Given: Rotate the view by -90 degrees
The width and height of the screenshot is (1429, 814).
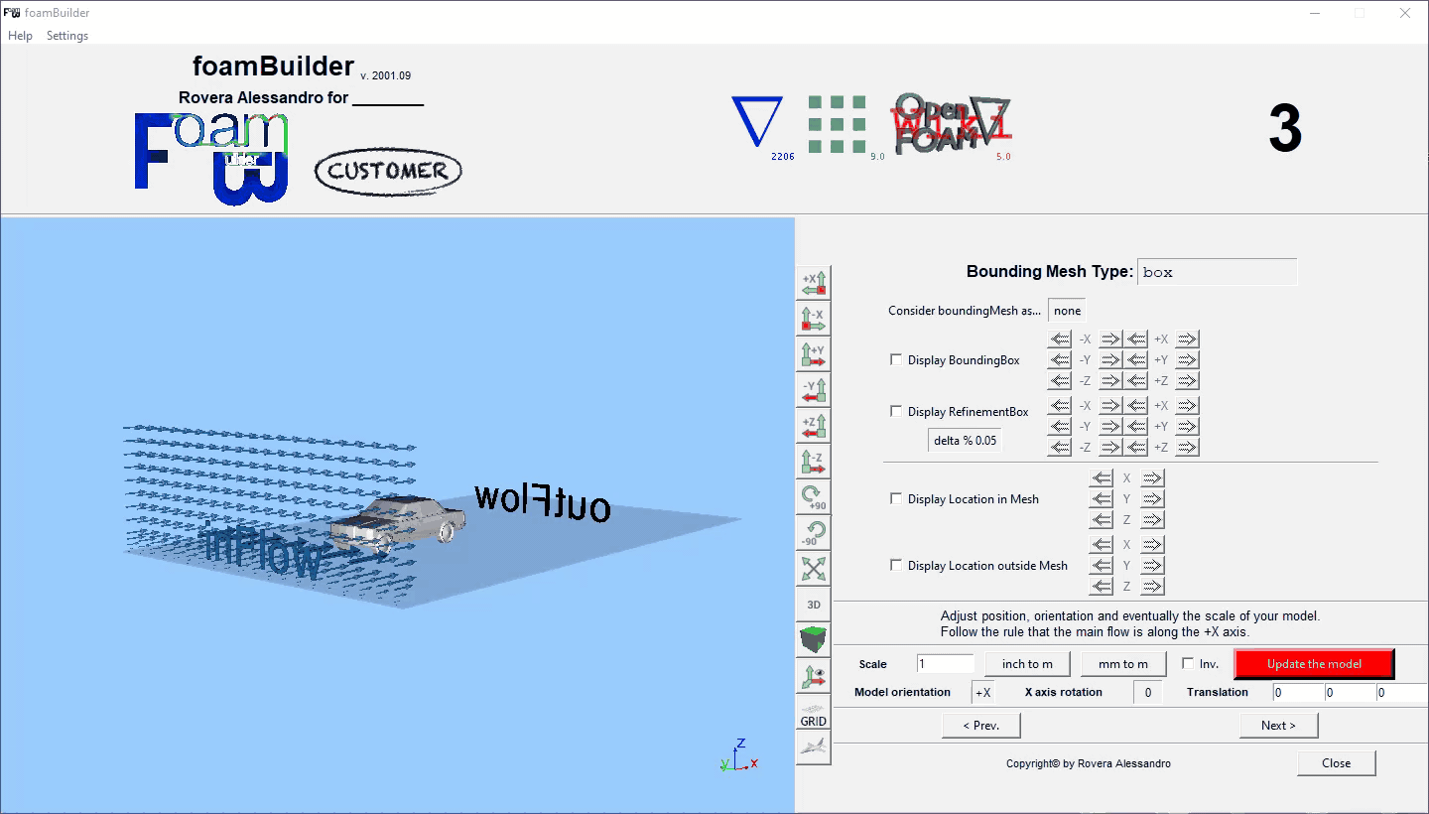Looking at the screenshot, I should (x=814, y=533).
